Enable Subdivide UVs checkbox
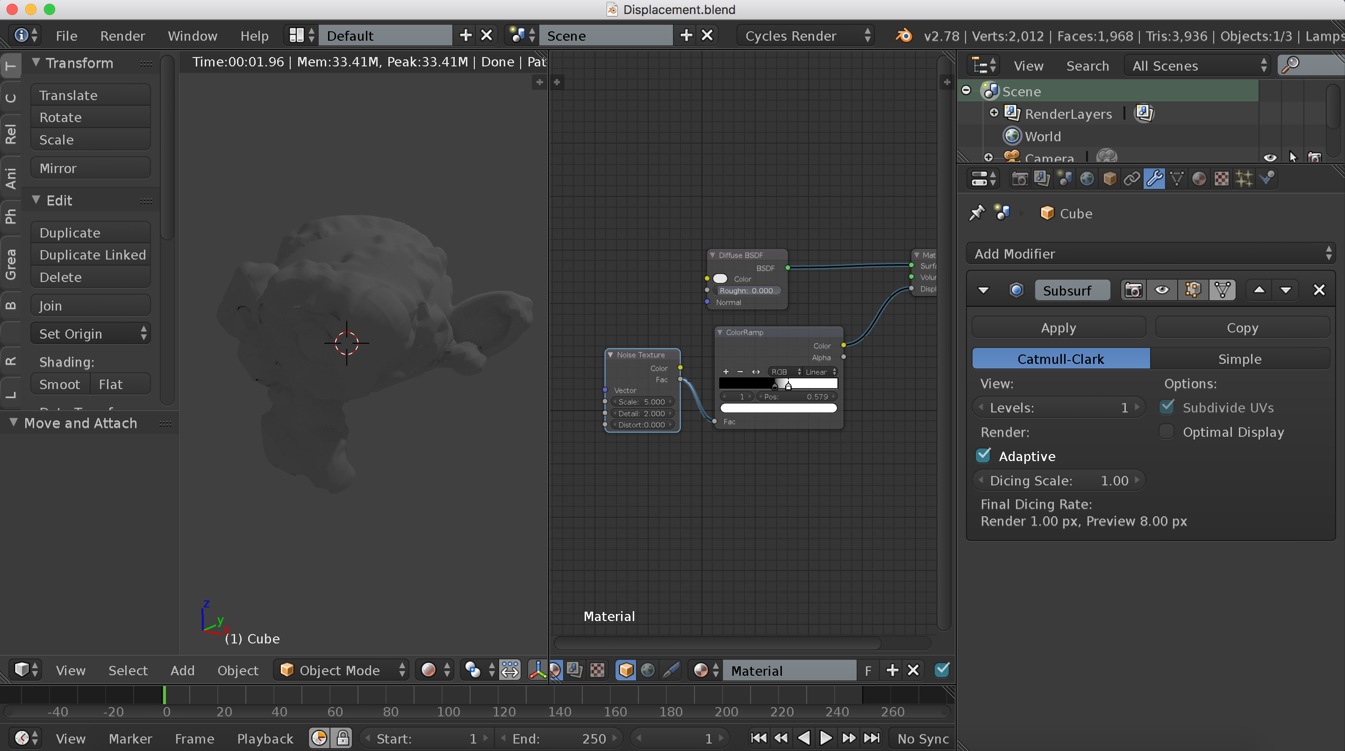 coord(1167,407)
